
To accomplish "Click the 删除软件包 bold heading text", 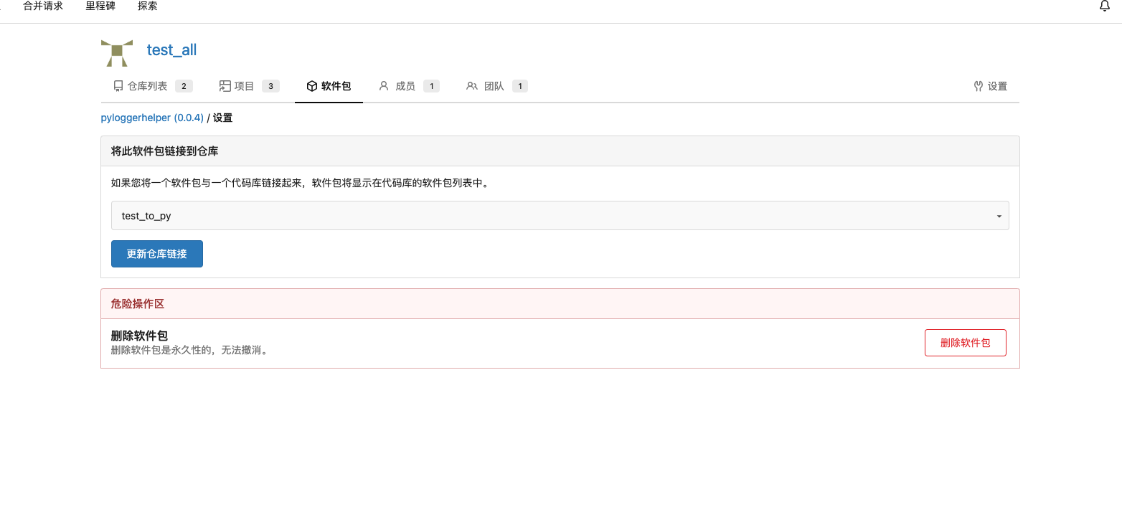I will (139, 336).
